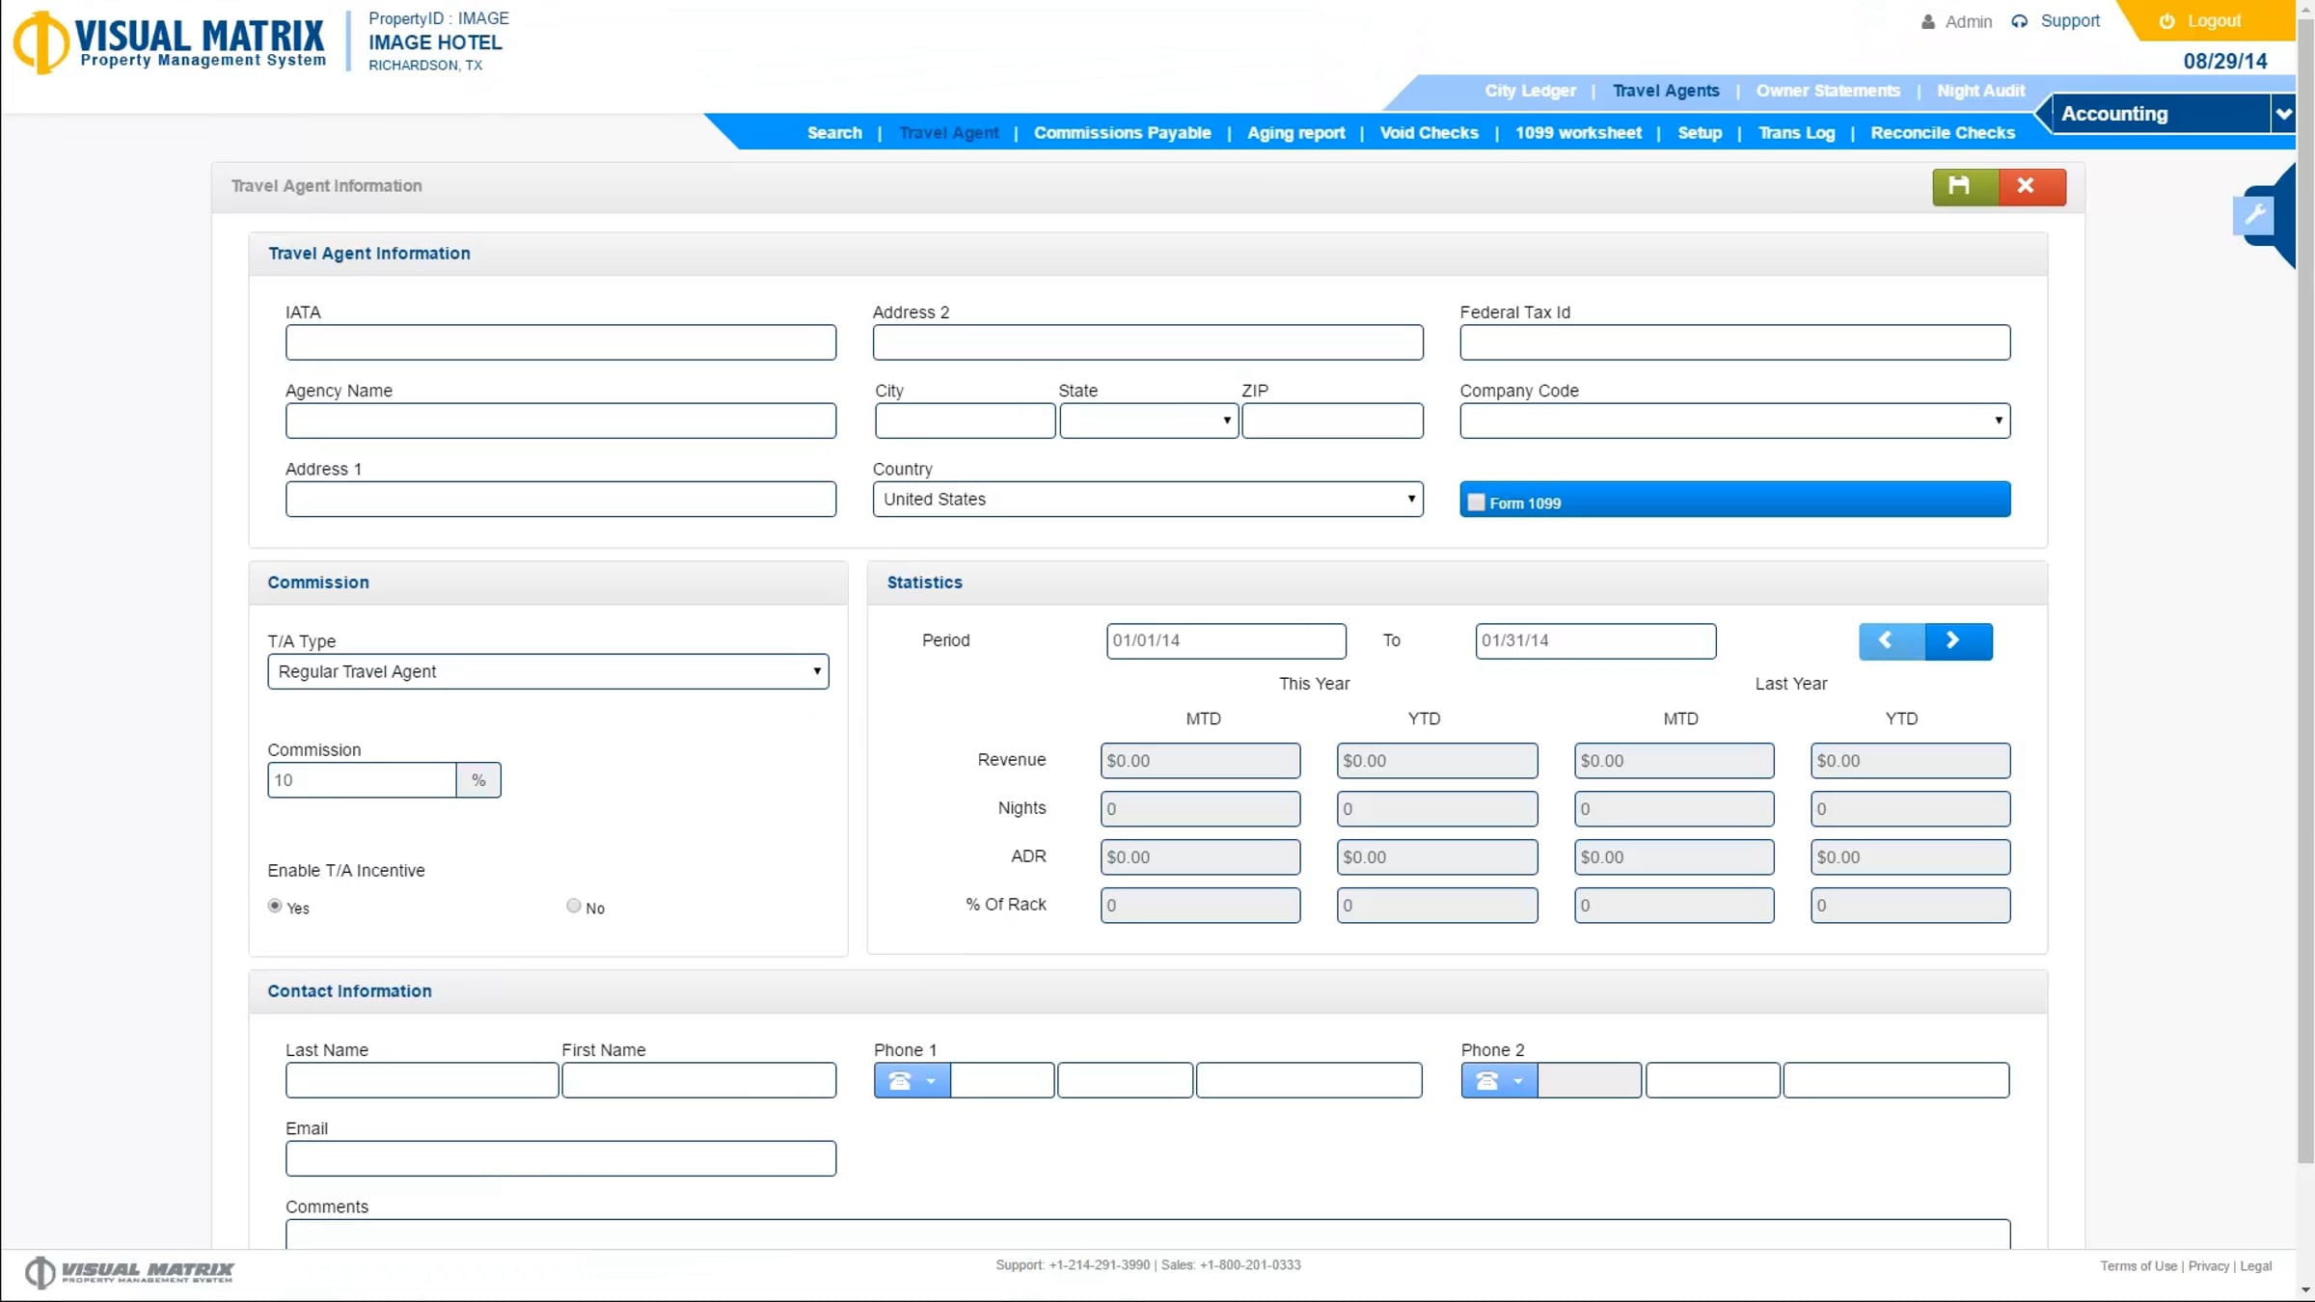Open the Owner Statements tab

(1828, 91)
